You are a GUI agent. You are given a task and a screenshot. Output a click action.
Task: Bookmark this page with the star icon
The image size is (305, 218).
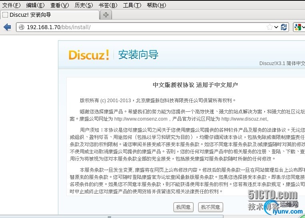tap(269, 27)
